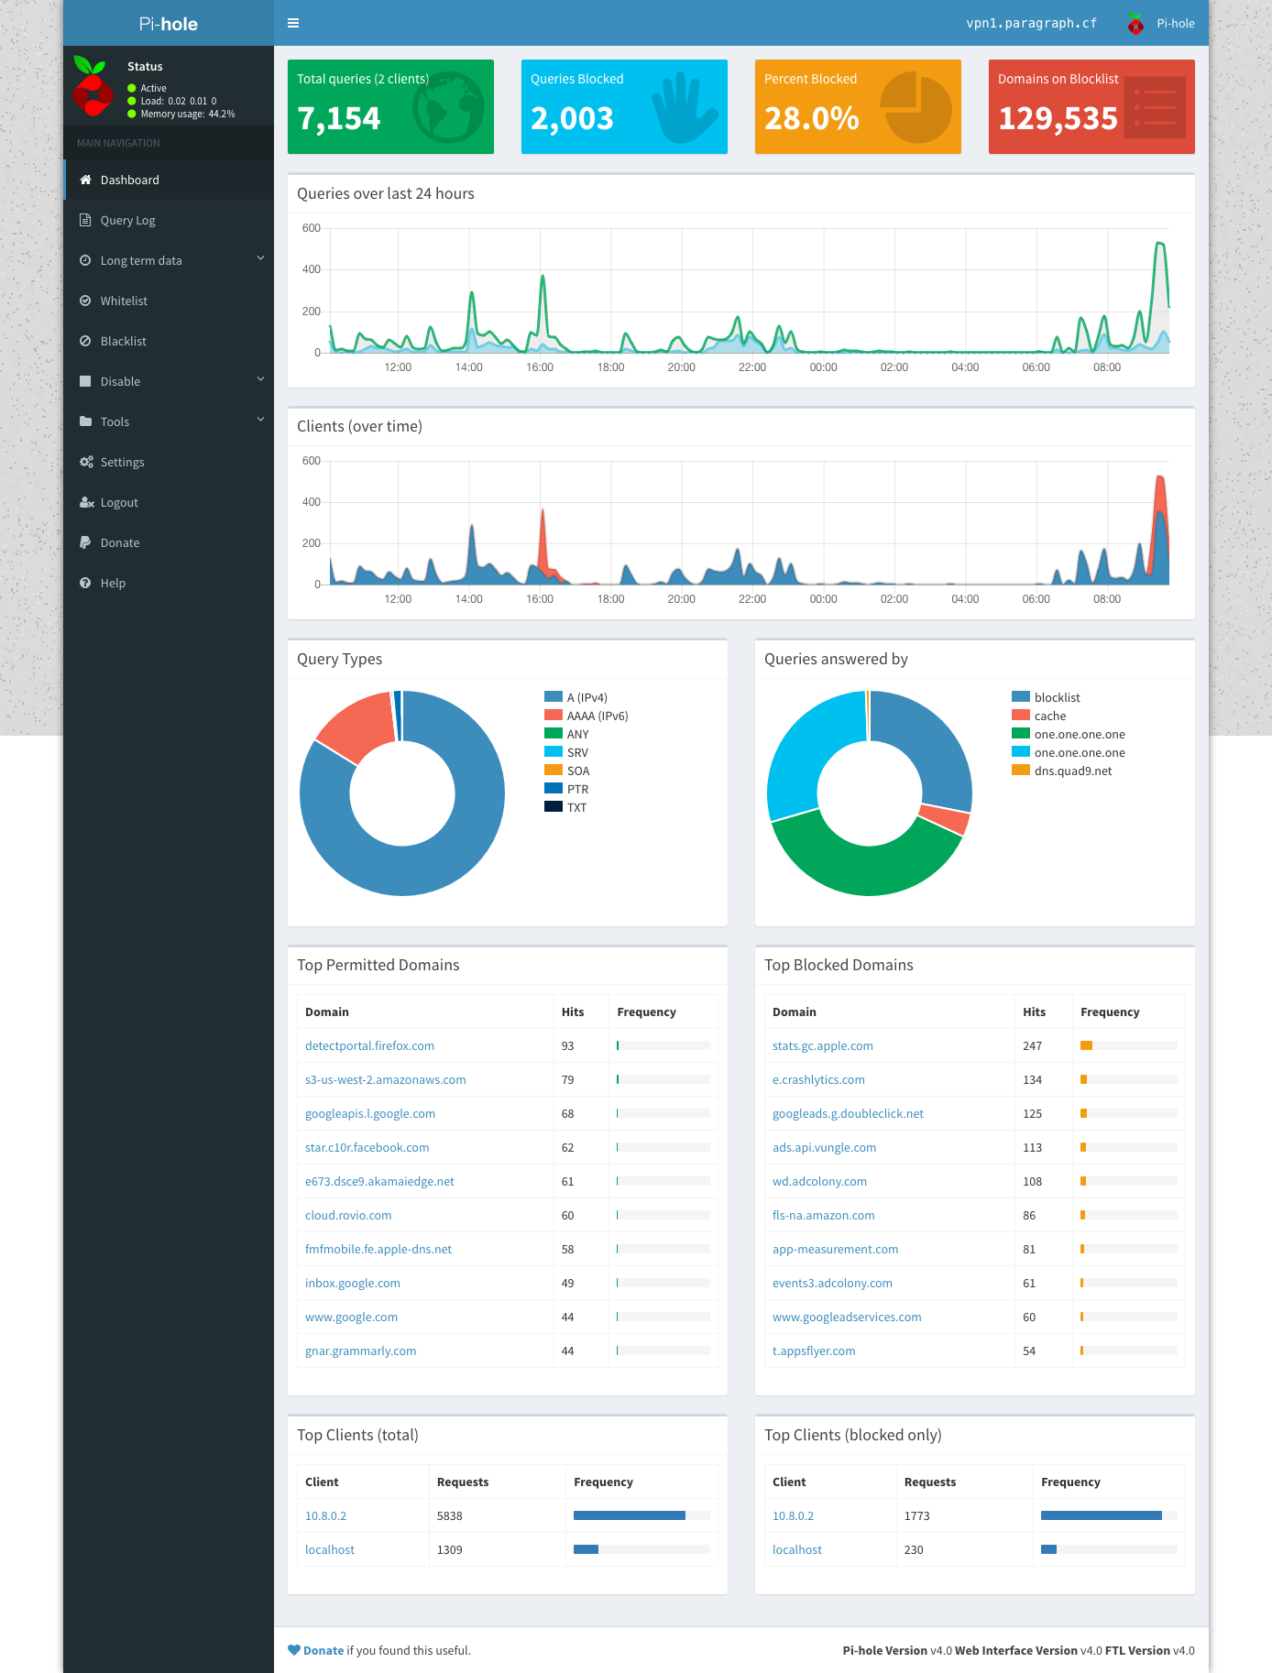
Task: Click the Donate PayPal icon
Action: (x=85, y=542)
